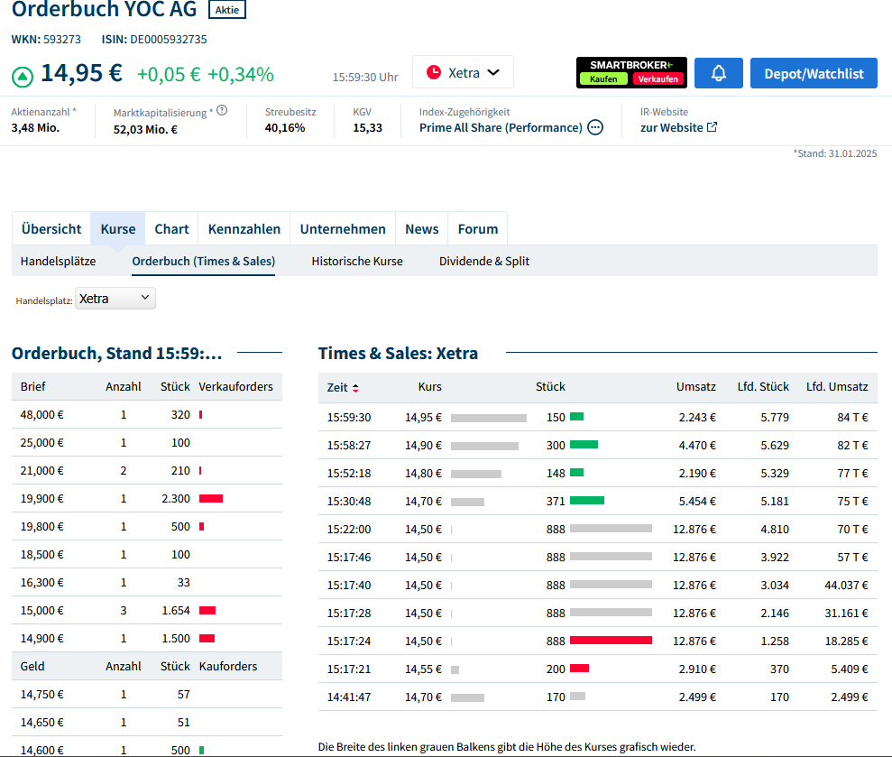
Task: Click the external link icon beside zur Website
Action: coord(712,127)
